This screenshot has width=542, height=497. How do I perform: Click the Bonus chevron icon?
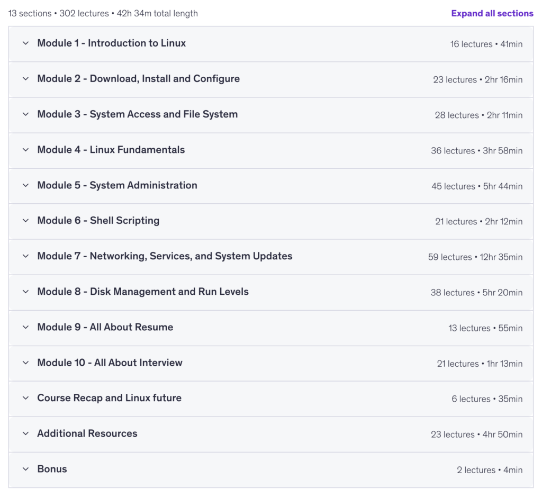click(25, 469)
